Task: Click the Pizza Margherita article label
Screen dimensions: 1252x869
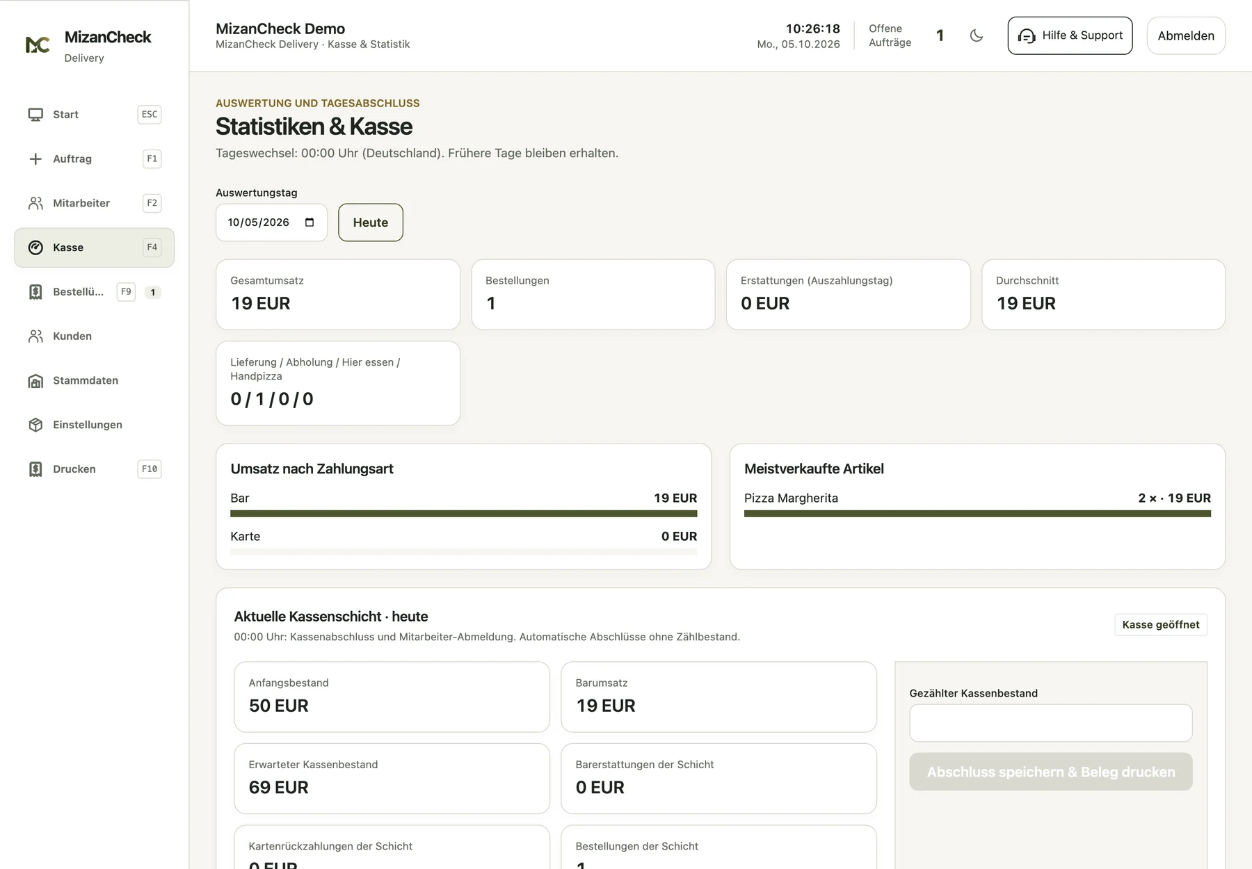Action: coord(791,498)
